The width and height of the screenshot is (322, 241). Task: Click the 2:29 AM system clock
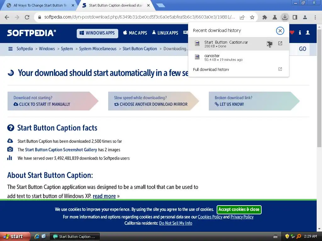click(x=310, y=236)
